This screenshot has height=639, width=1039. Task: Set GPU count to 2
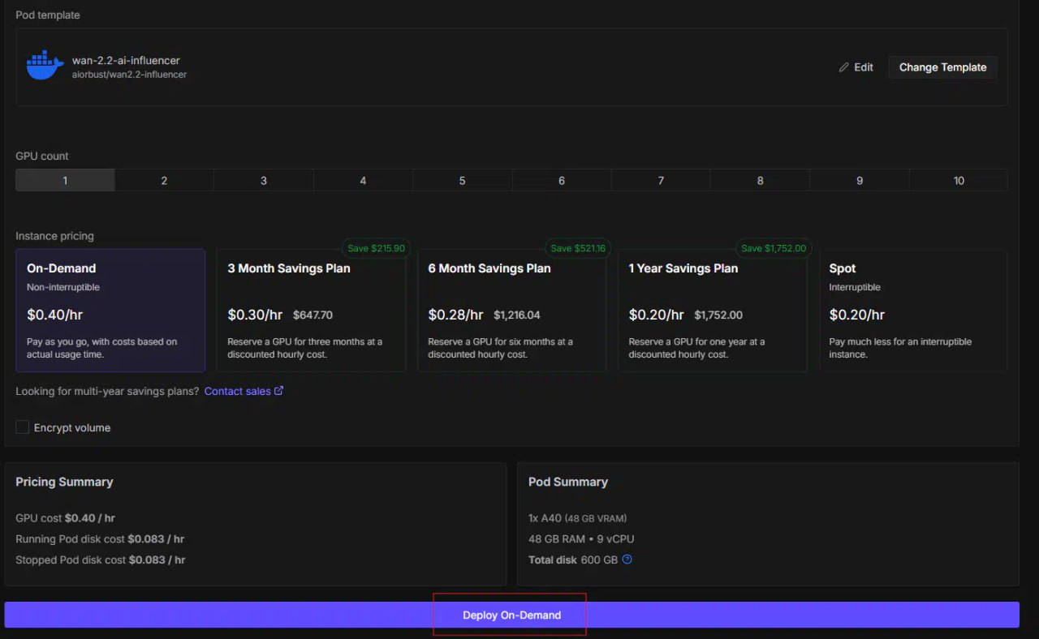click(164, 180)
